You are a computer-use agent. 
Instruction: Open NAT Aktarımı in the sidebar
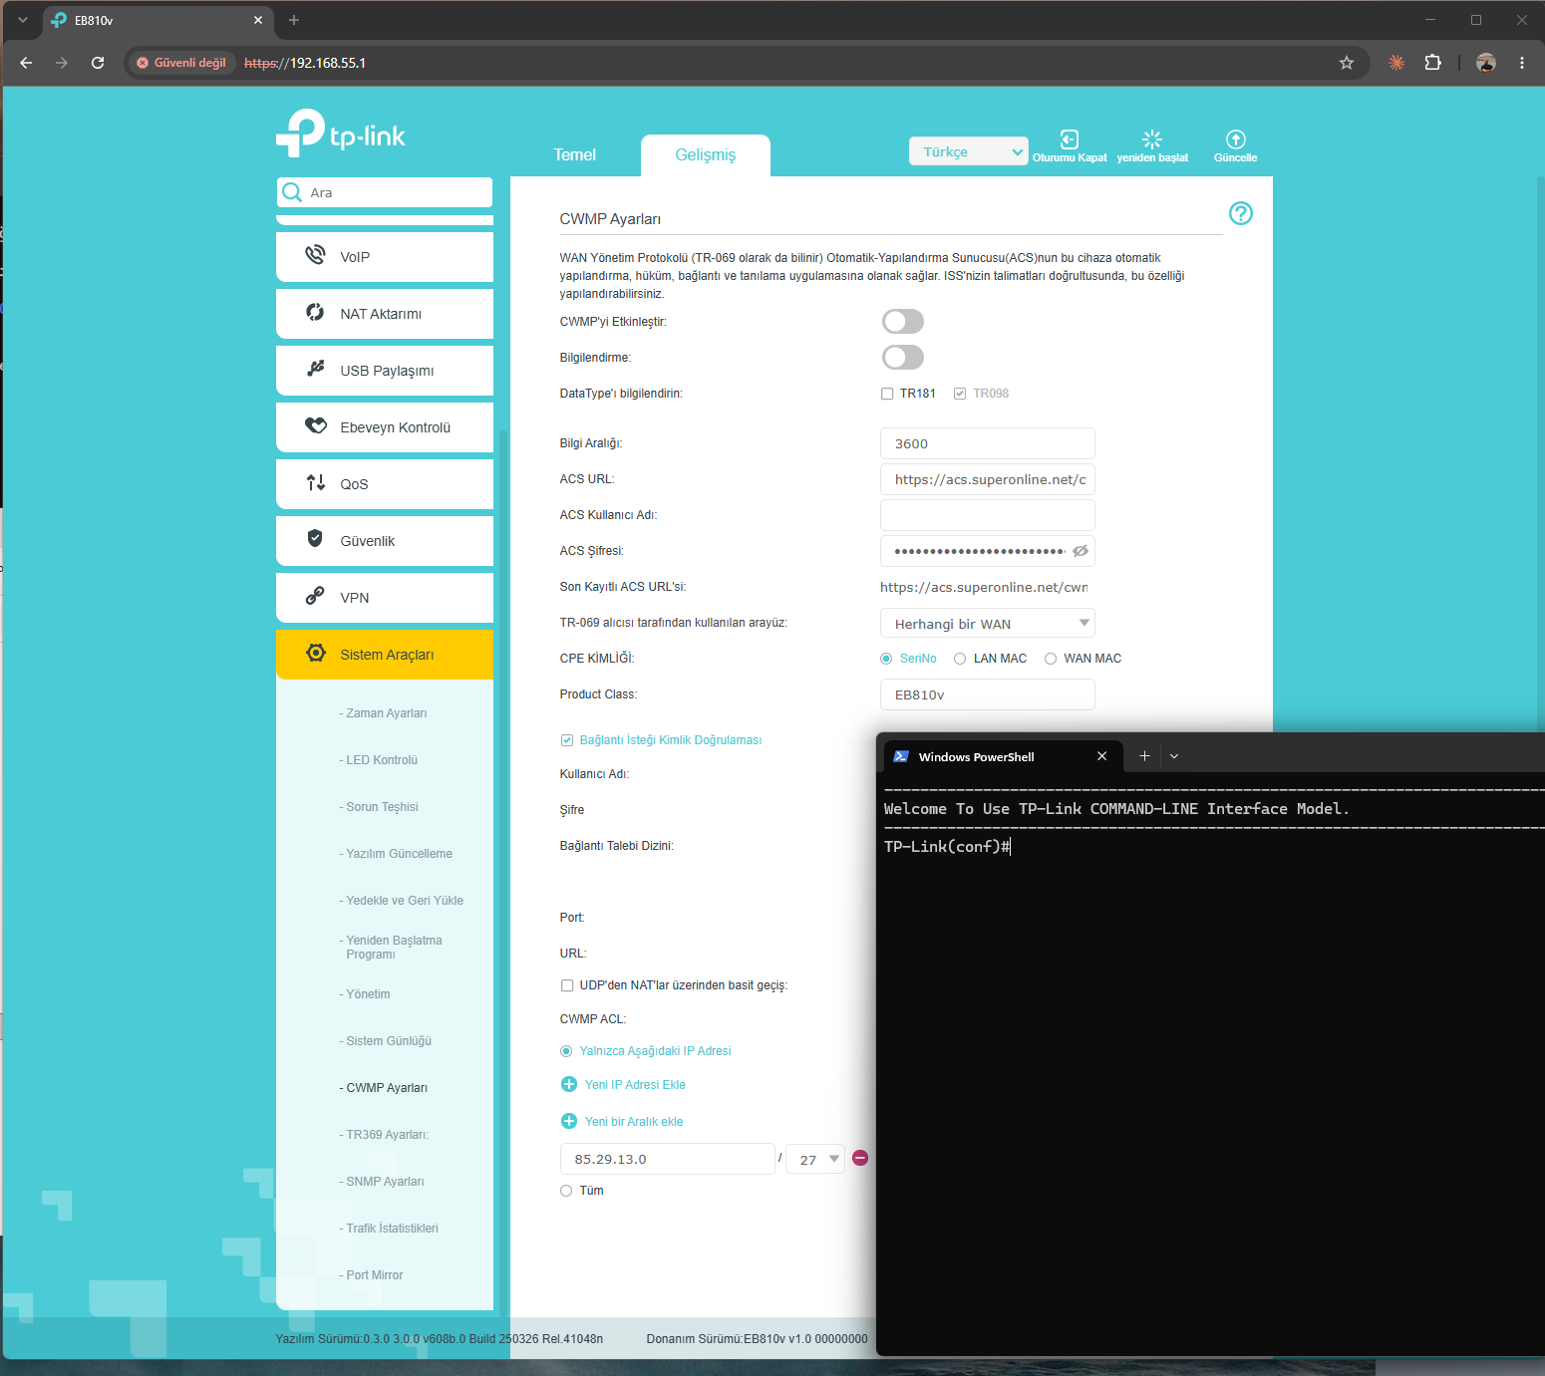pos(385,314)
